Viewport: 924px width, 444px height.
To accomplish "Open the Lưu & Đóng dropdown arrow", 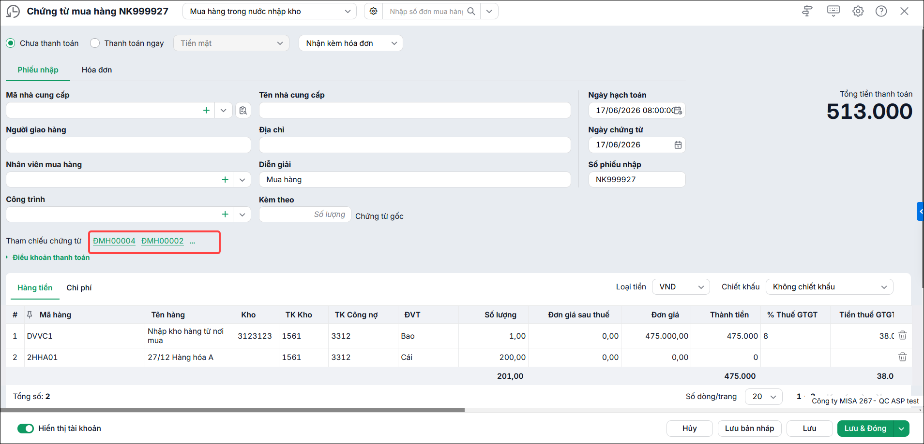I will [x=901, y=429].
